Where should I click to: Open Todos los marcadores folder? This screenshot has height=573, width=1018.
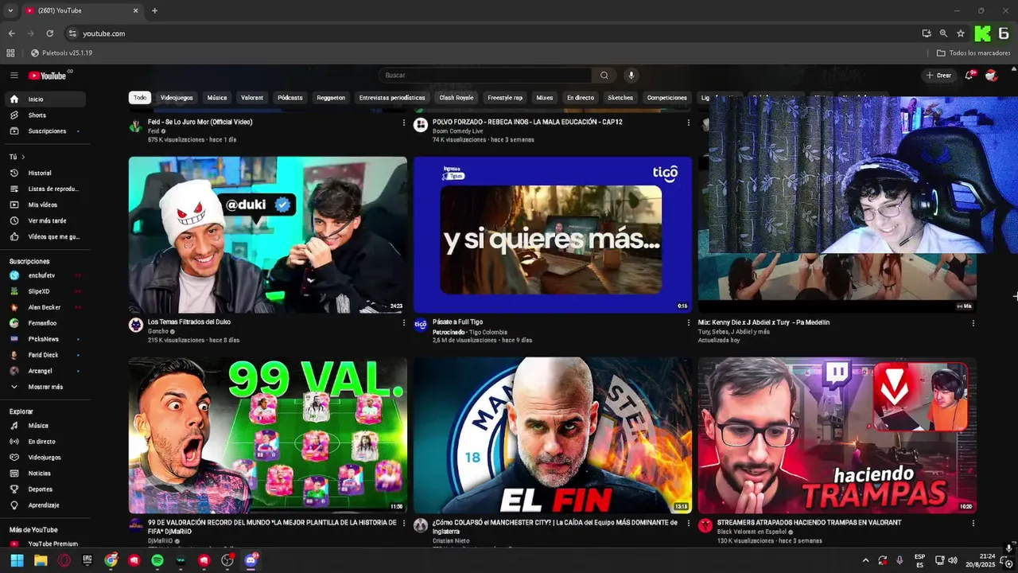(973, 53)
